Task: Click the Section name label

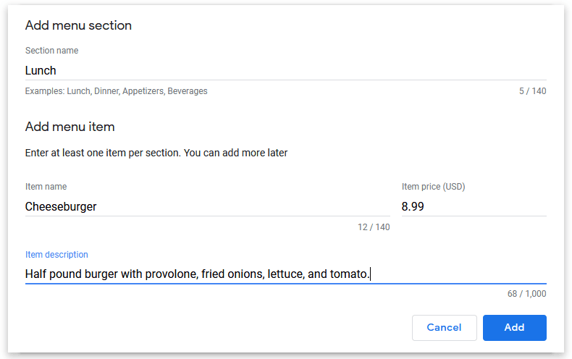Action: (x=51, y=51)
